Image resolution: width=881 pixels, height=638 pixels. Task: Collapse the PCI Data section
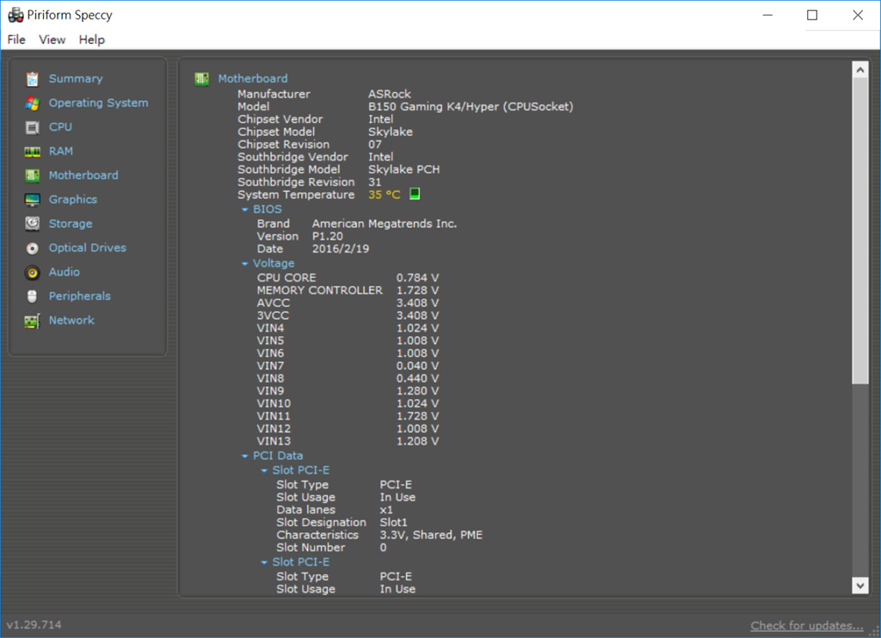point(245,457)
